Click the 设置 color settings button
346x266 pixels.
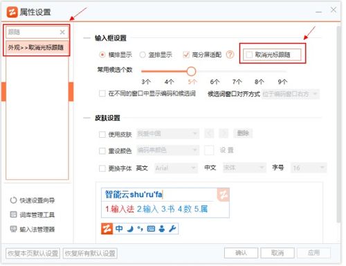pos(226,150)
